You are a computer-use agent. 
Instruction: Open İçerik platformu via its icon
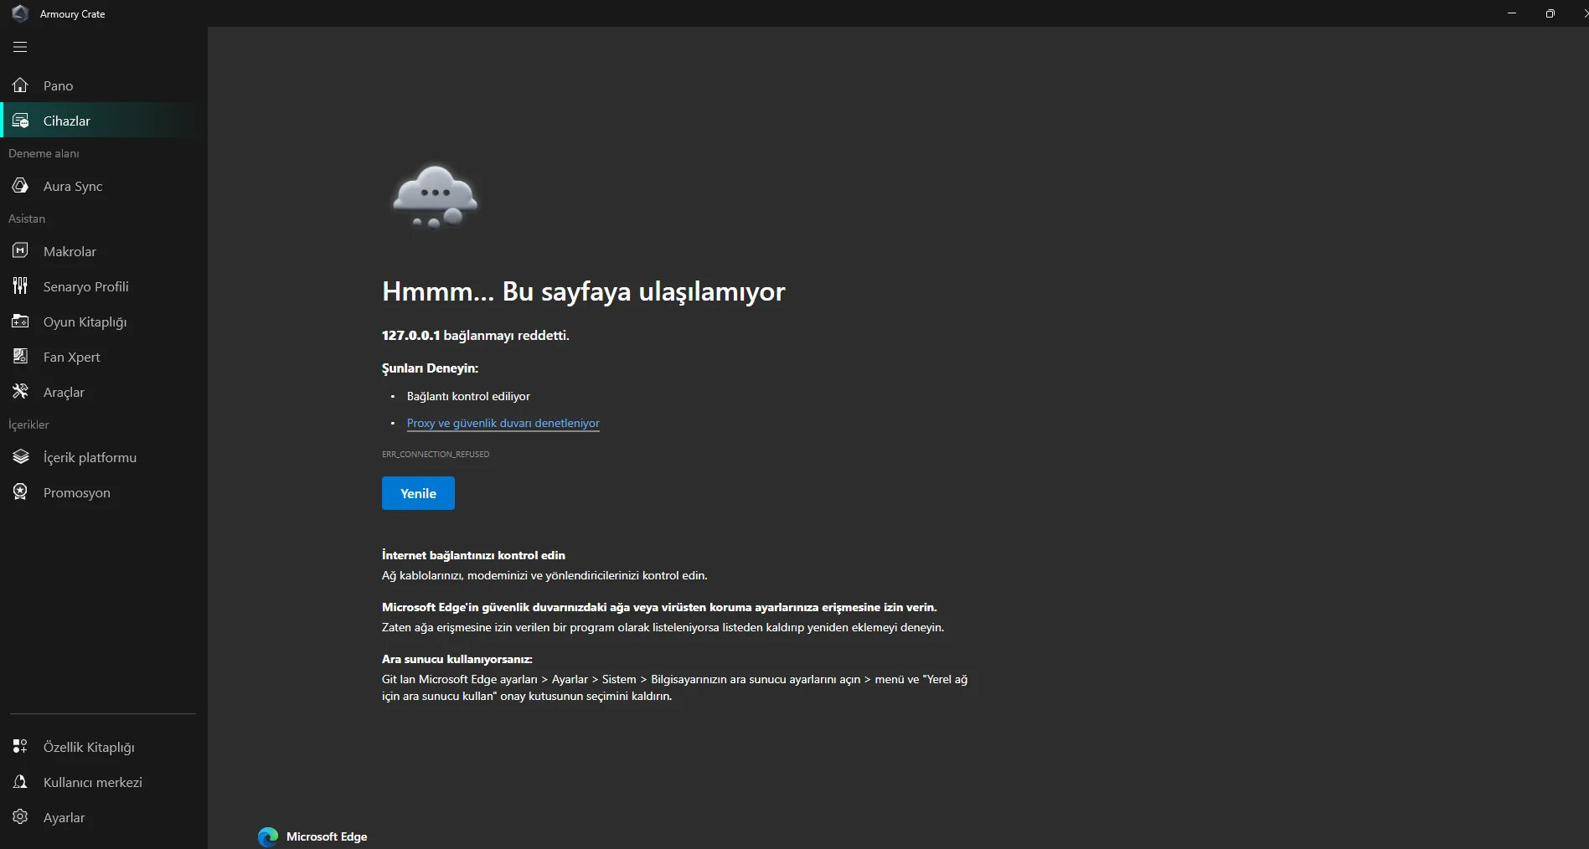pyautogui.click(x=20, y=456)
